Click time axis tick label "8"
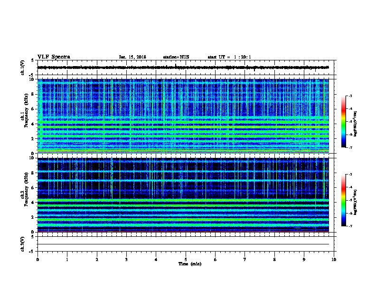 pyautogui.click(x=274, y=260)
